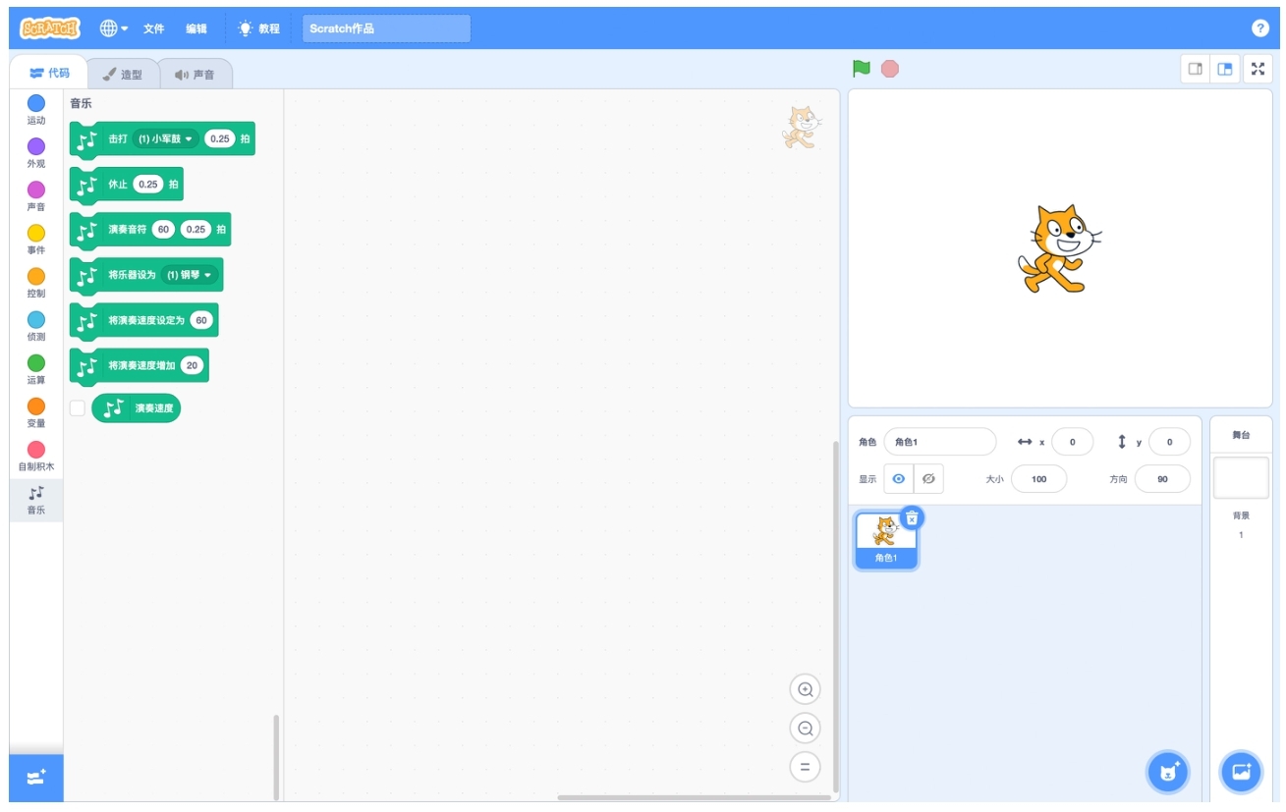The width and height of the screenshot is (1286, 812).
Task: Open the 钢琴 instrument dropdown
Action: [x=190, y=275]
